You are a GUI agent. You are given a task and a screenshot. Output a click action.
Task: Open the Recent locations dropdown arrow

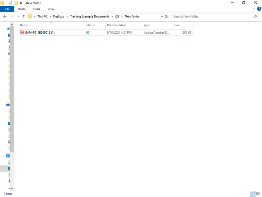pyautogui.click(x=18, y=16)
